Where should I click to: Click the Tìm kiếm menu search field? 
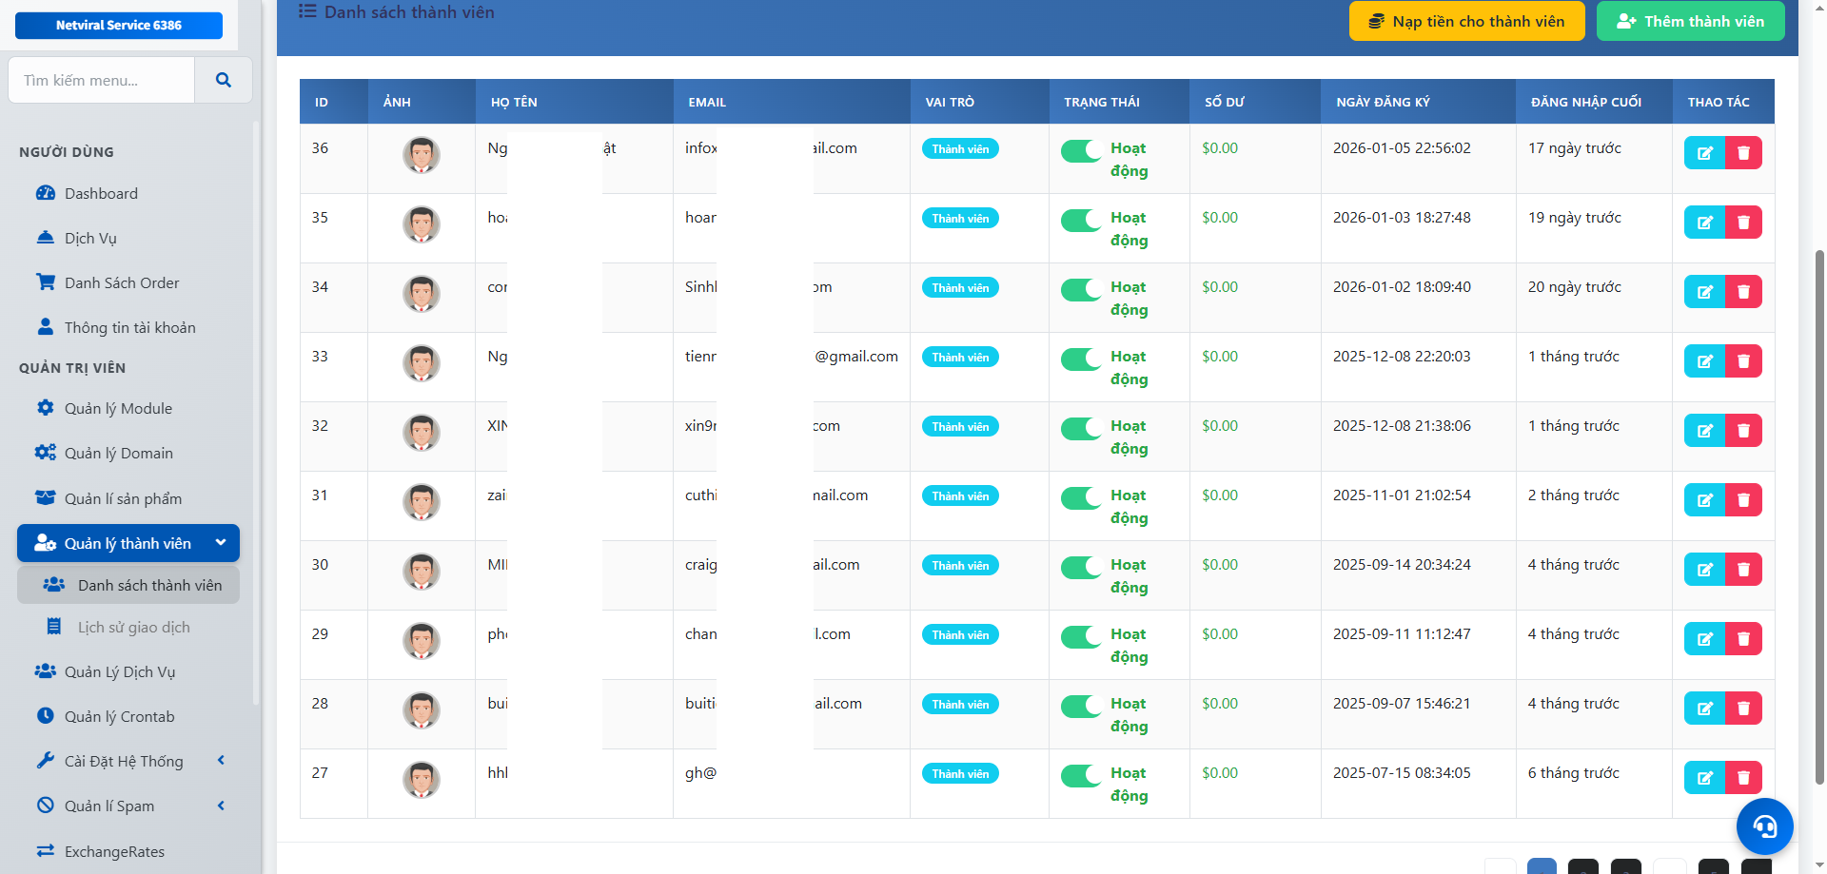[102, 81]
